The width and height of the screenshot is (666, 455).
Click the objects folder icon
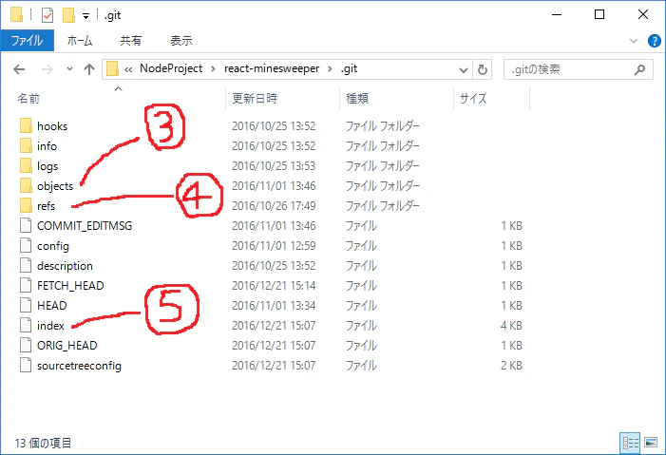[x=26, y=185]
